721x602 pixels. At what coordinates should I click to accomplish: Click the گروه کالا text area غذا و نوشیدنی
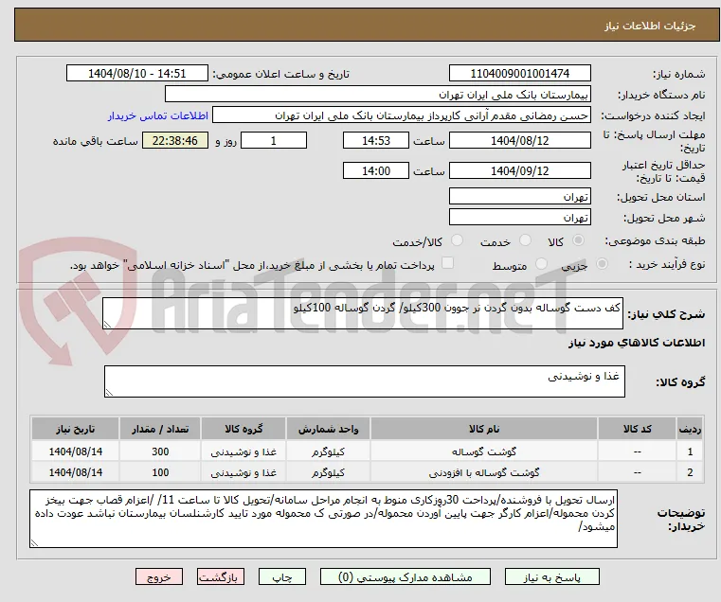(x=364, y=381)
